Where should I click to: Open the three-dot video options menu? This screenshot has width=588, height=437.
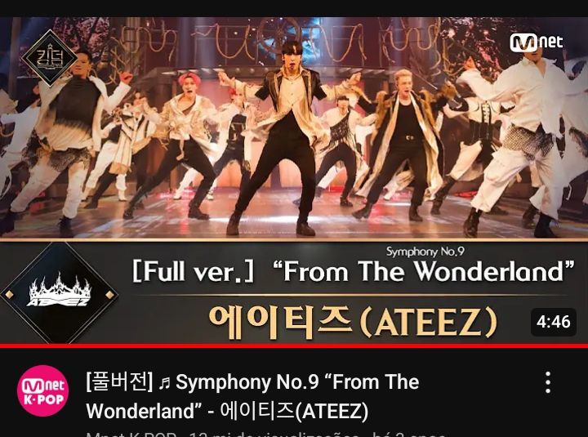coord(548,382)
